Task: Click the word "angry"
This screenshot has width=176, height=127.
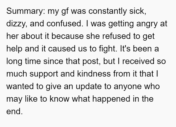Action: 147,24
